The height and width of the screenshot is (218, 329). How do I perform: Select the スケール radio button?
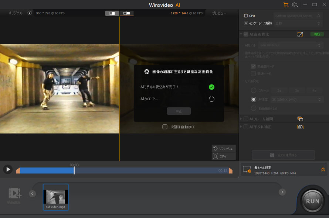pos(254,90)
